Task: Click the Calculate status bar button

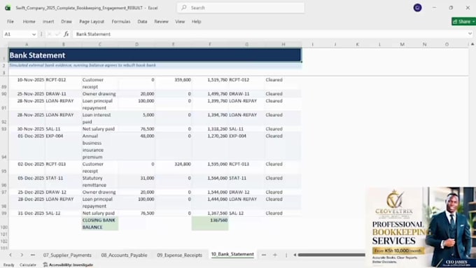Action: pos(27,265)
